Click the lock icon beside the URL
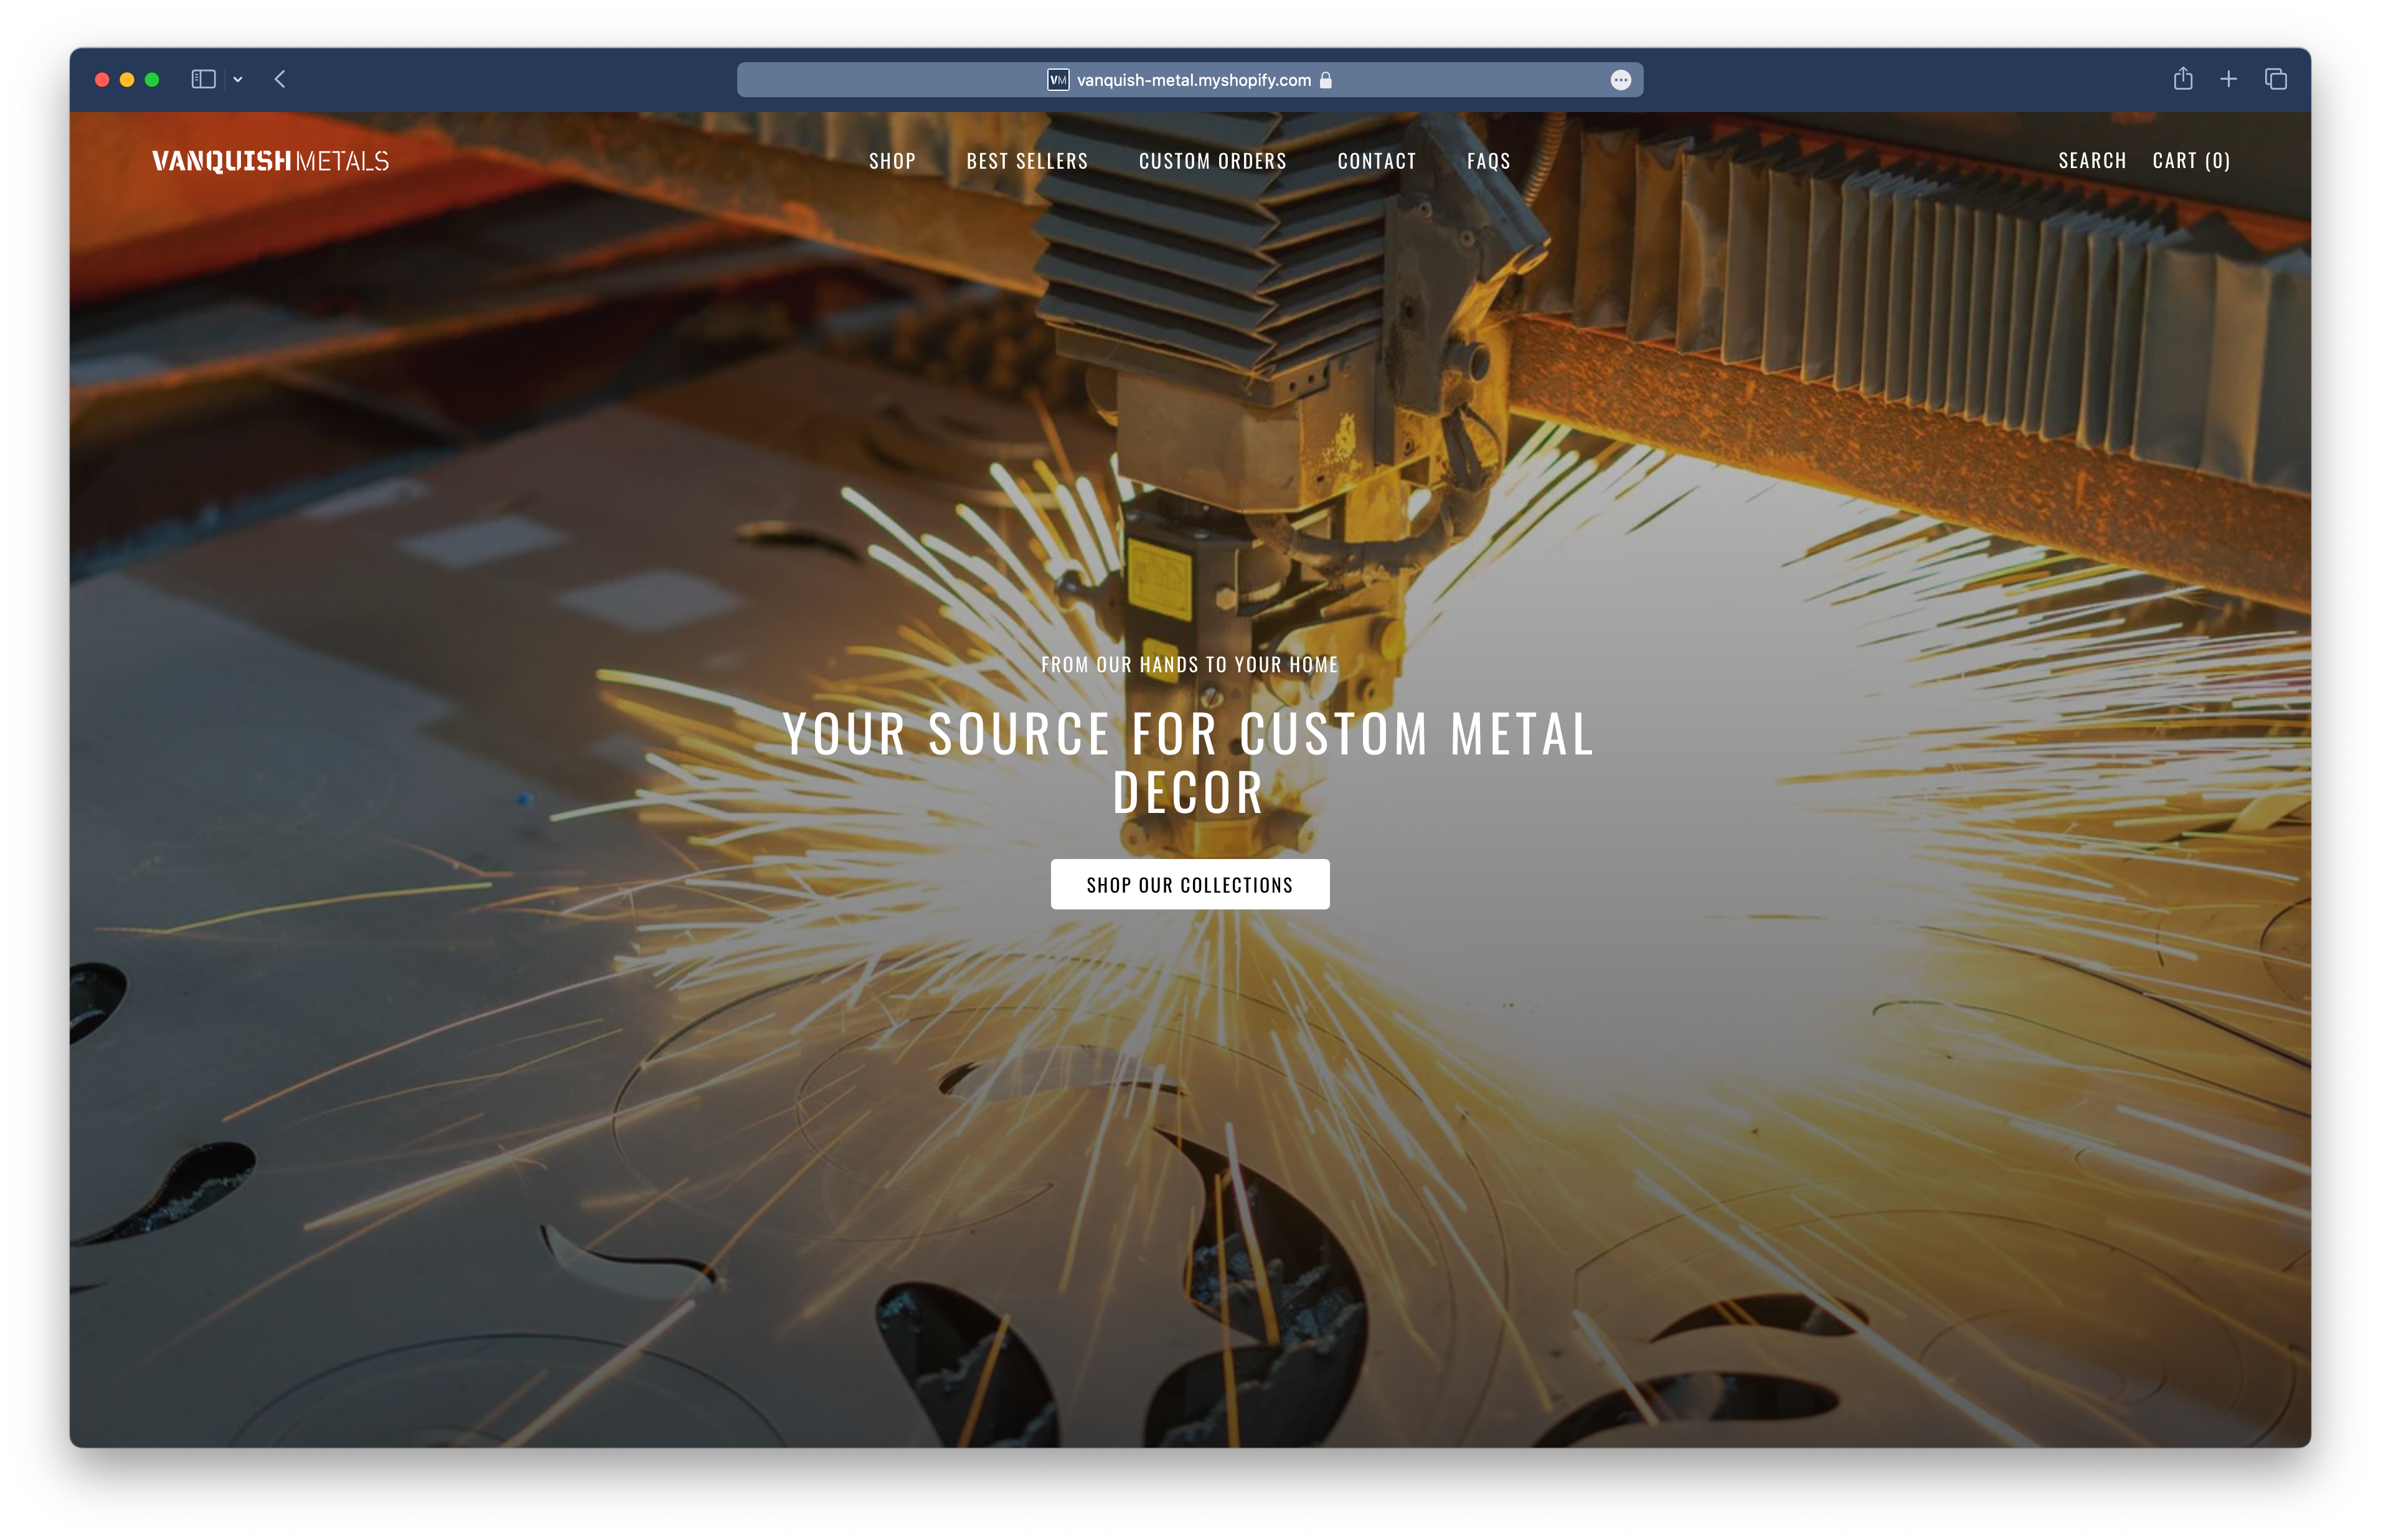 1326,80
